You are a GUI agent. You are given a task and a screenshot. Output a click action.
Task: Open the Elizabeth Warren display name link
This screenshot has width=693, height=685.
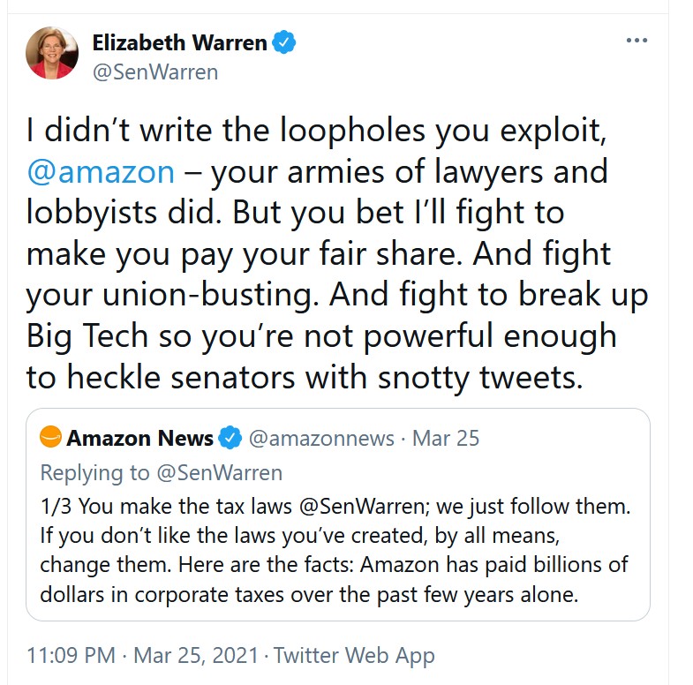[180, 41]
